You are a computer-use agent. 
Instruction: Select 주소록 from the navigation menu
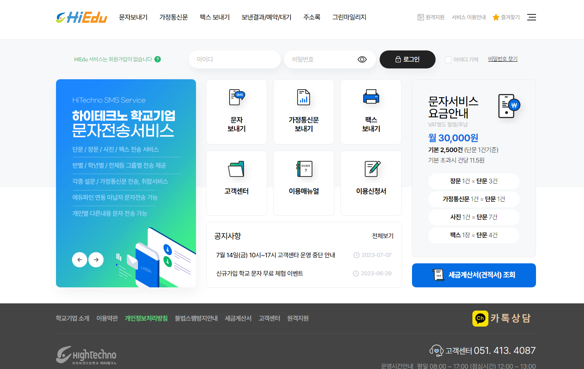(312, 17)
